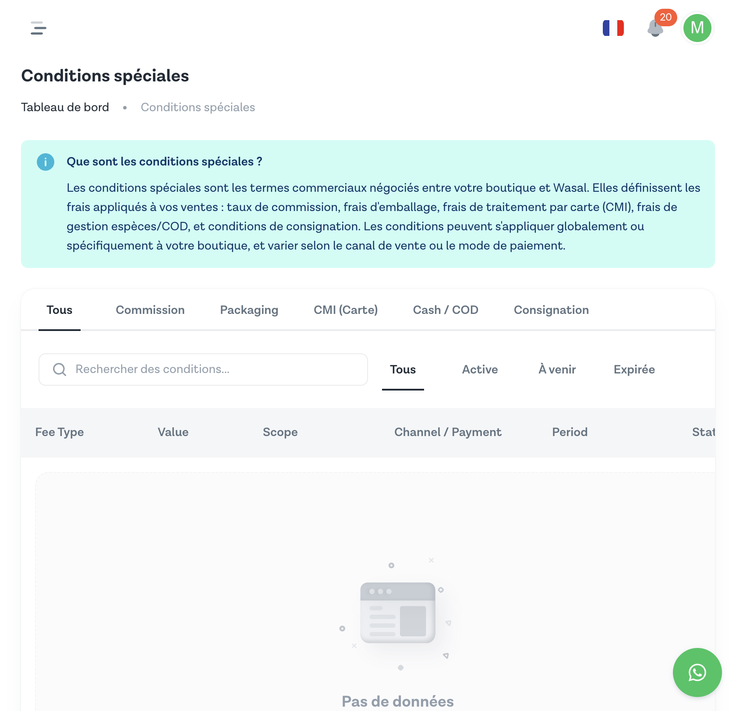Filter conditions by À venir status
736x711 pixels.
coord(557,370)
